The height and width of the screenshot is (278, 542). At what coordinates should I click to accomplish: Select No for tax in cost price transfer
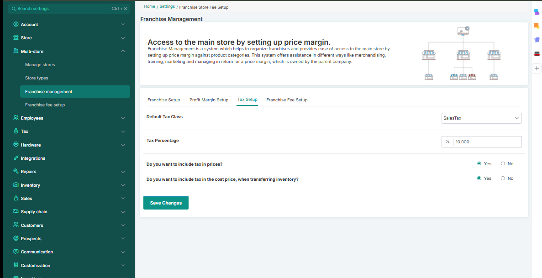503,178
